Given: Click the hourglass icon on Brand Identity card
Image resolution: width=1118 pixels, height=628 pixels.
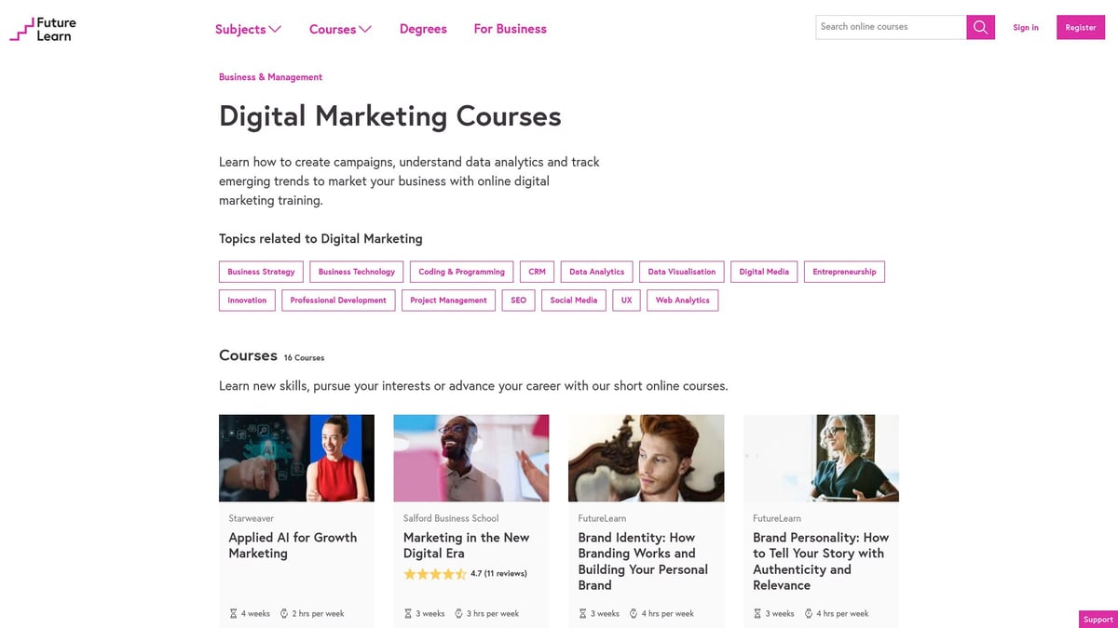Looking at the screenshot, I should (582, 614).
